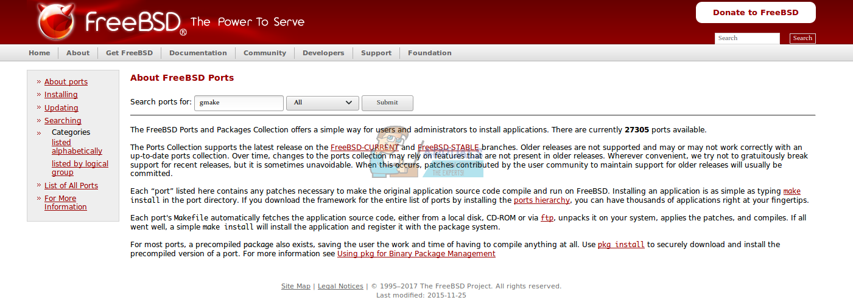
Task: Follow the FreeBSD-STABLE link
Action: tap(448, 148)
